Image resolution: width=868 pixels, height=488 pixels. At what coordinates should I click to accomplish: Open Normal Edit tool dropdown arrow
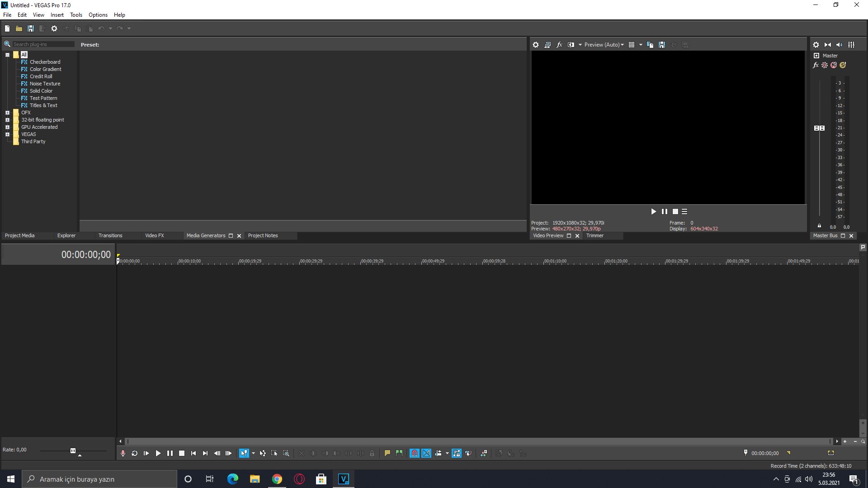coord(253,453)
